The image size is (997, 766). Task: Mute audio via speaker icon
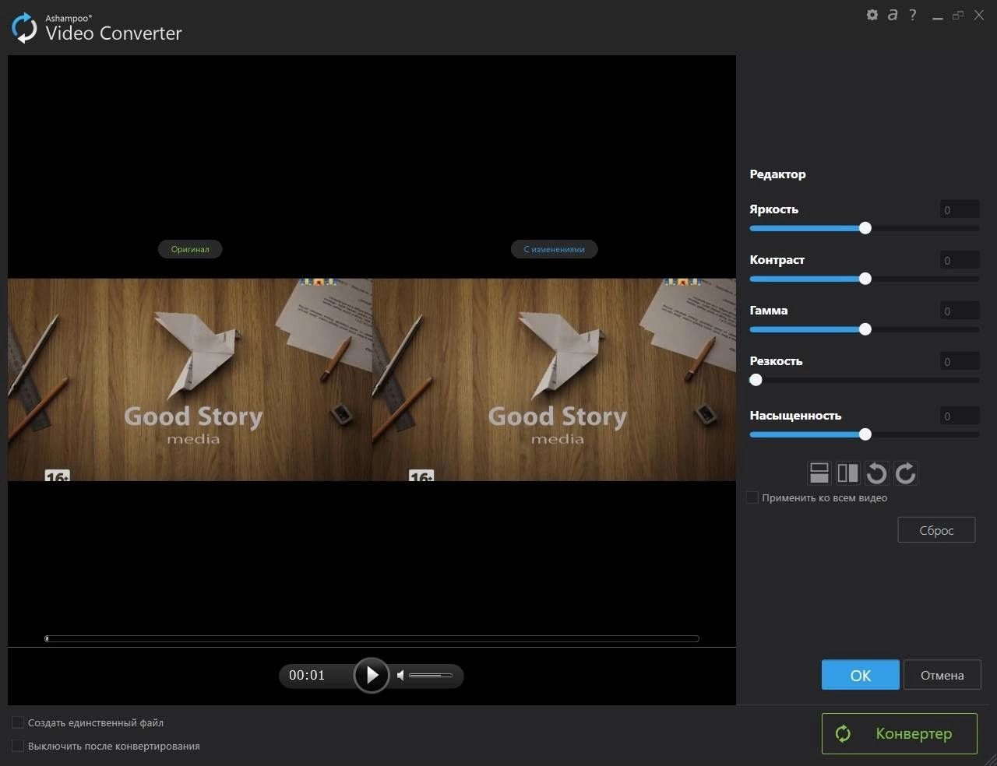click(x=400, y=675)
